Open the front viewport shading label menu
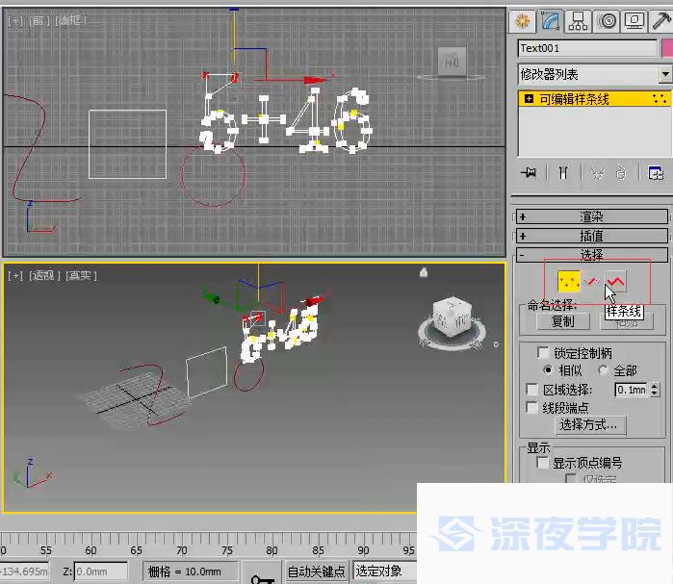This screenshot has height=584, width=673. pos(70,20)
